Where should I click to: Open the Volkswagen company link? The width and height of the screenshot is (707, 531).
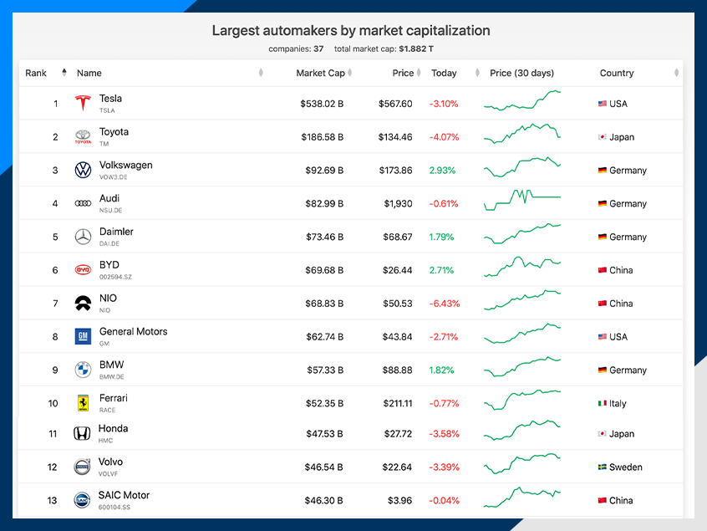(x=126, y=165)
